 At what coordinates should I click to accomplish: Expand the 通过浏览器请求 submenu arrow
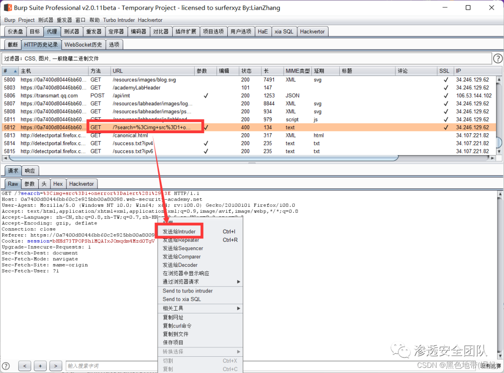pyautogui.click(x=238, y=282)
